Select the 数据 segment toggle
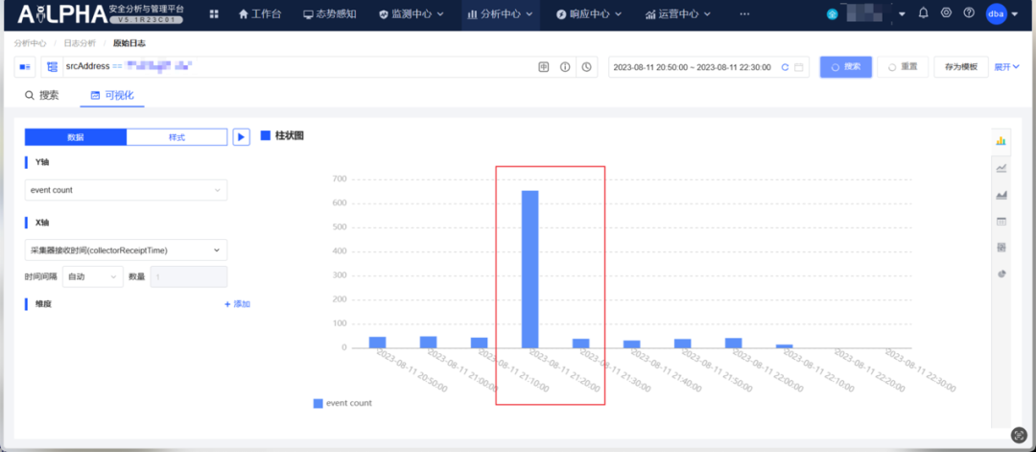 (76, 137)
